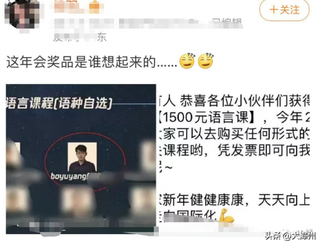Click the flexed arm emoji
Viewport: 323px width, 247px height.
[226, 215]
